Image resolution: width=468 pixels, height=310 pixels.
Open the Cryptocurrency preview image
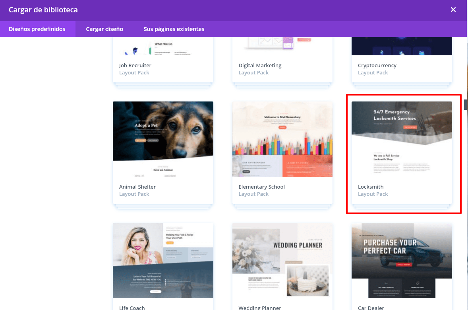point(402,46)
